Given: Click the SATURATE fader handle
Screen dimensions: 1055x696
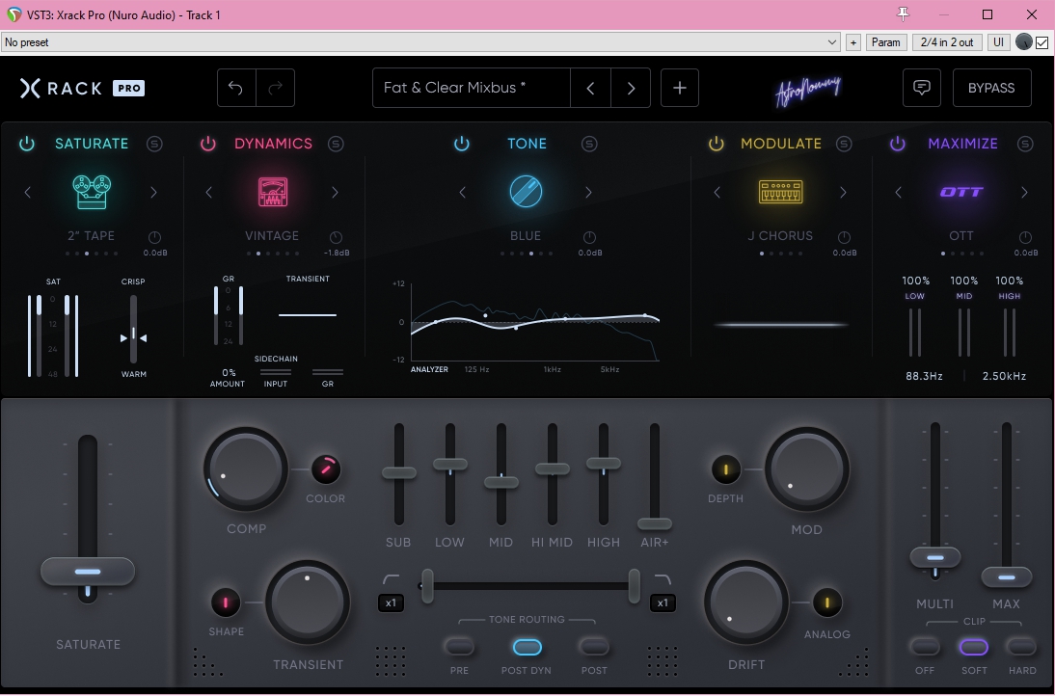Looking at the screenshot, I should coord(88,572).
